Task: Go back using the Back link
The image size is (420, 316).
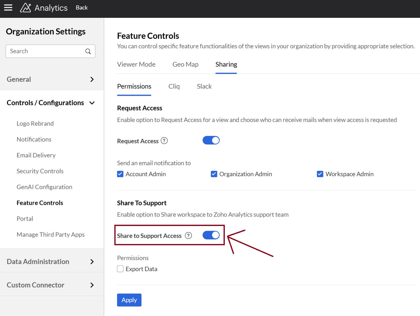Action: click(x=82, y=8)
